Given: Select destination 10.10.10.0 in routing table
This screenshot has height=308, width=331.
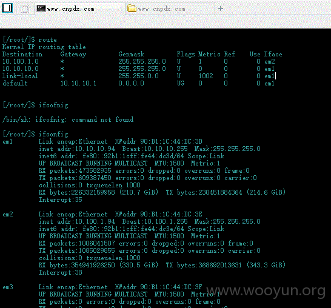Looking at the screenshot, I should coord(21,69).
